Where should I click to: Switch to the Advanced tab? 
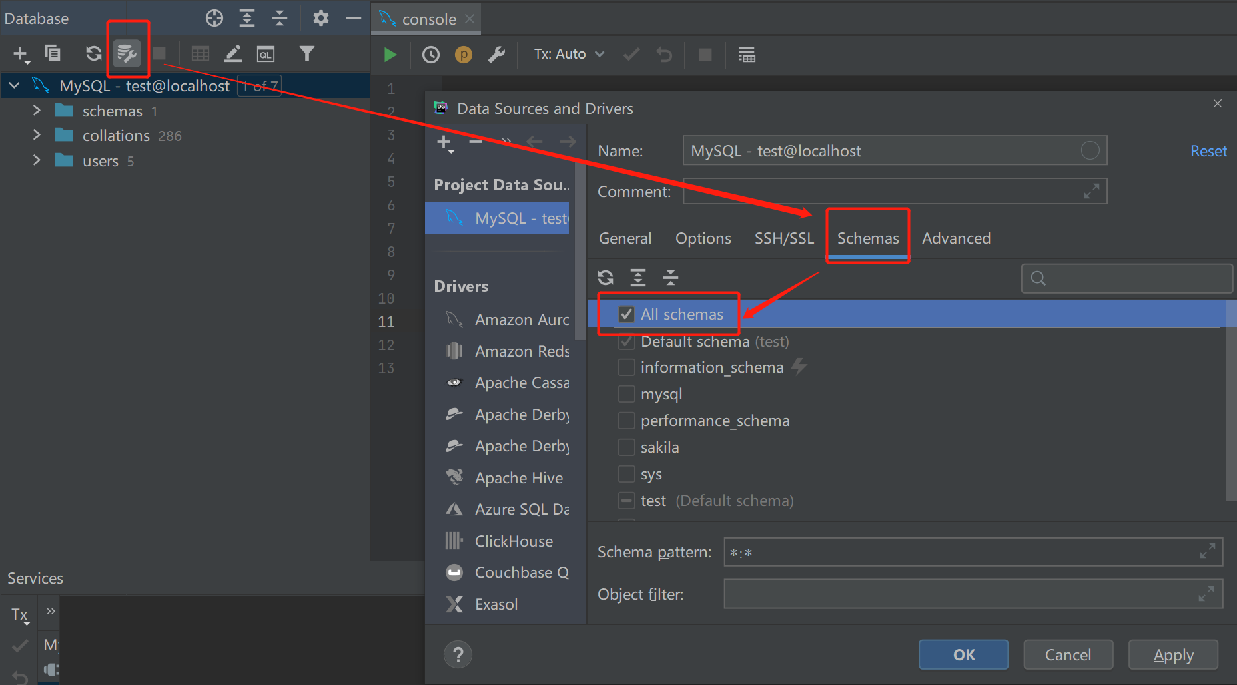point(956,238)
